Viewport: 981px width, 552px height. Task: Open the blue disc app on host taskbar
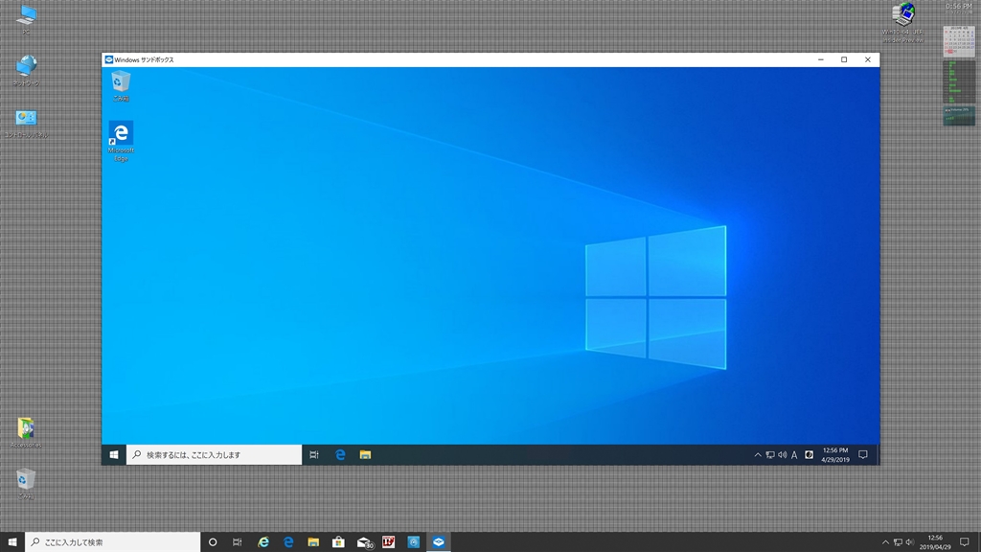[414, 542]
